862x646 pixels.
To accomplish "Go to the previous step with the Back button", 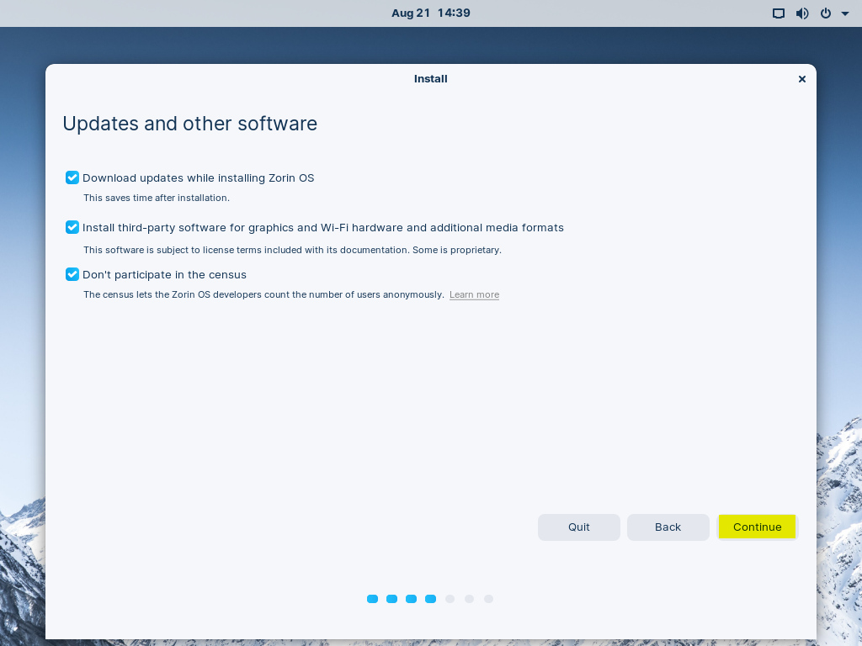I will (668, 527).
